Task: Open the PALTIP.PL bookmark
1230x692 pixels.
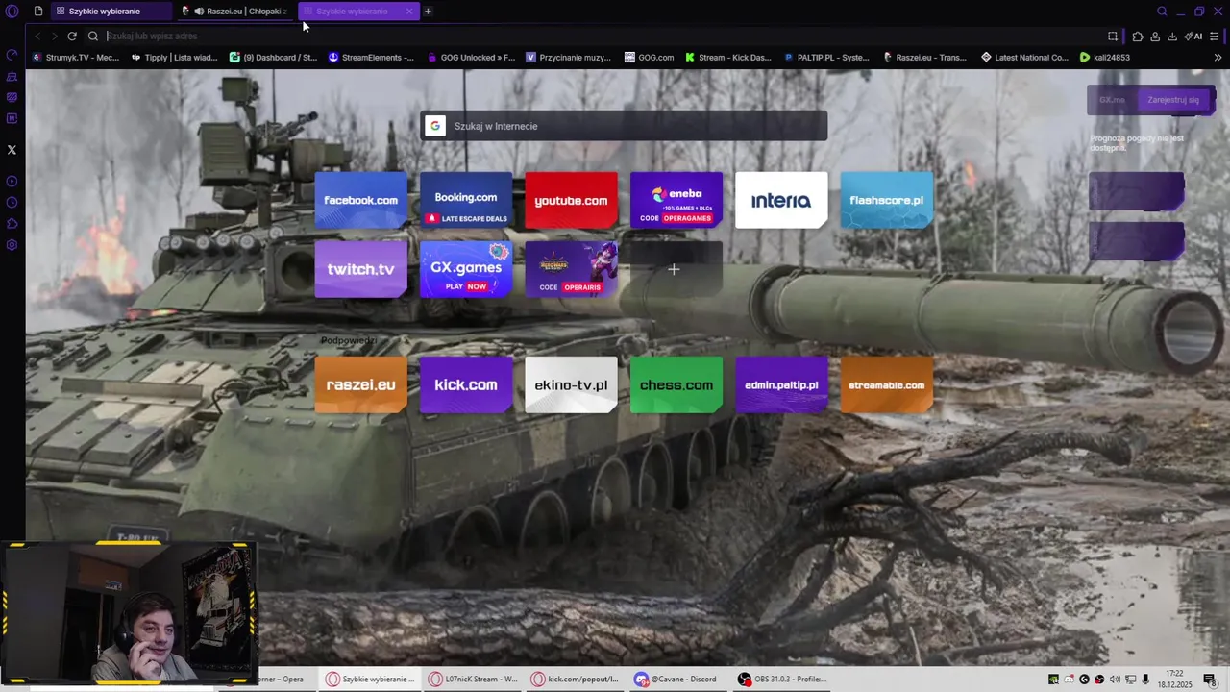Action: [826, 58]
